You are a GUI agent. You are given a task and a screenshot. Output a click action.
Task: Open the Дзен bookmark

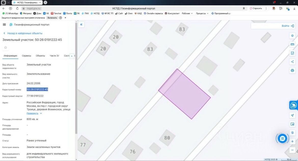(37, 13)
